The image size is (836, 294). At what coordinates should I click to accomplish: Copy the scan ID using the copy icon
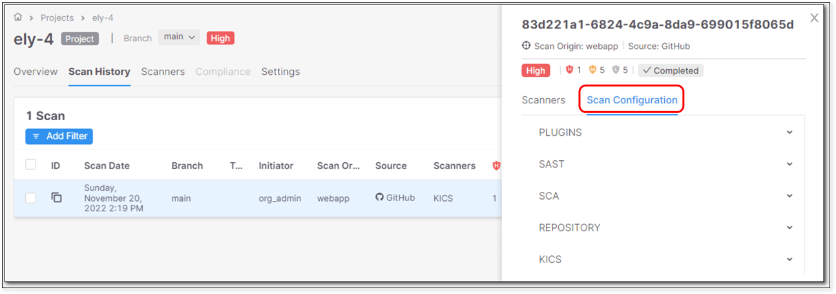pos(56,198)
